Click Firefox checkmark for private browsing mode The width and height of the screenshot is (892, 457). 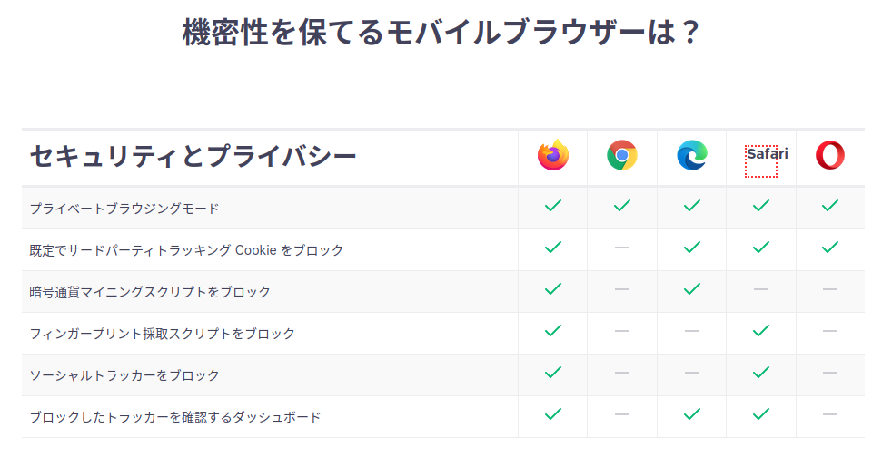552,206
